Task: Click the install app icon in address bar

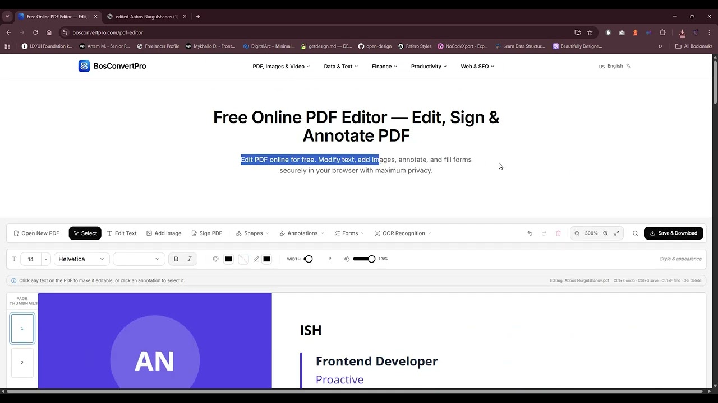Action: pyautogui.click(x=577, y=32)
